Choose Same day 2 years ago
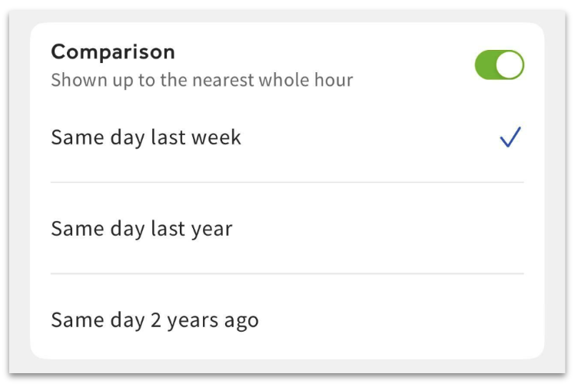This screenshot has height=387, width=578. [x=154, y=319]
